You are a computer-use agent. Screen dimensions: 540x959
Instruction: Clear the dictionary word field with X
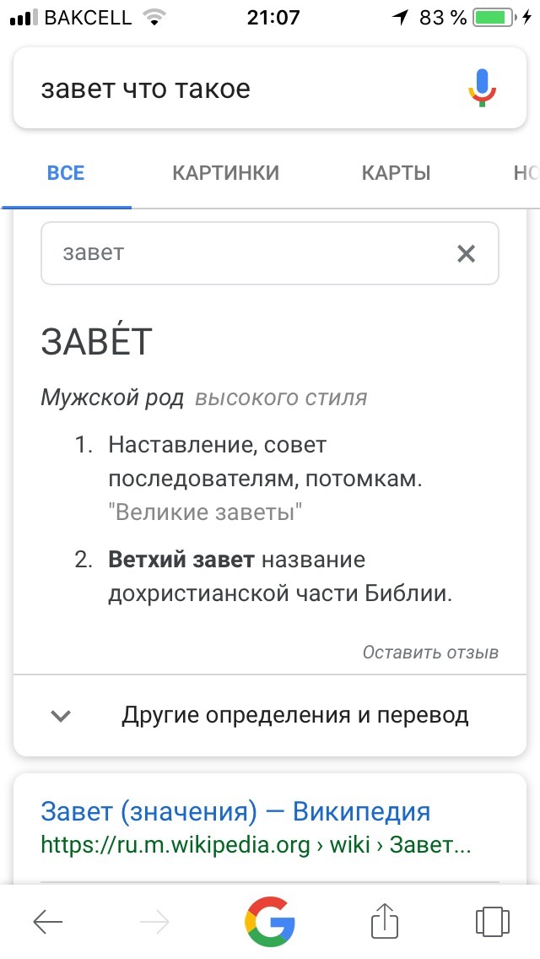point(466,253)
